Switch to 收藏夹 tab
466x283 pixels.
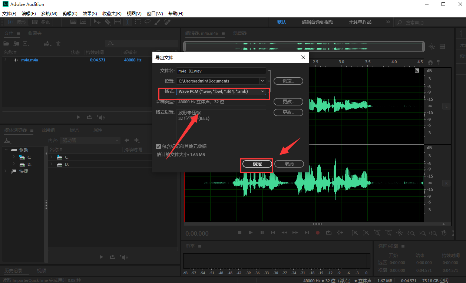pos(35,33)
